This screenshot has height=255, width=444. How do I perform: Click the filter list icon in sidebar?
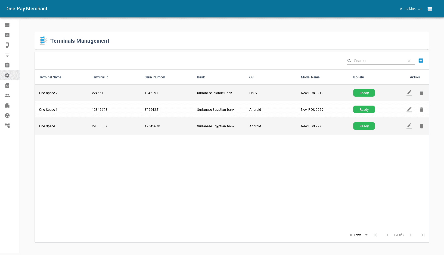point(7,55)
